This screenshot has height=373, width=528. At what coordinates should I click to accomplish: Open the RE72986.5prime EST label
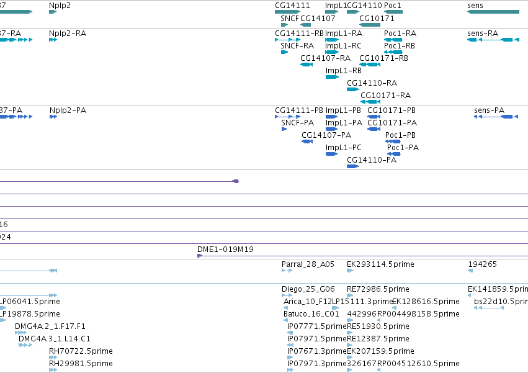coord(378,289)
